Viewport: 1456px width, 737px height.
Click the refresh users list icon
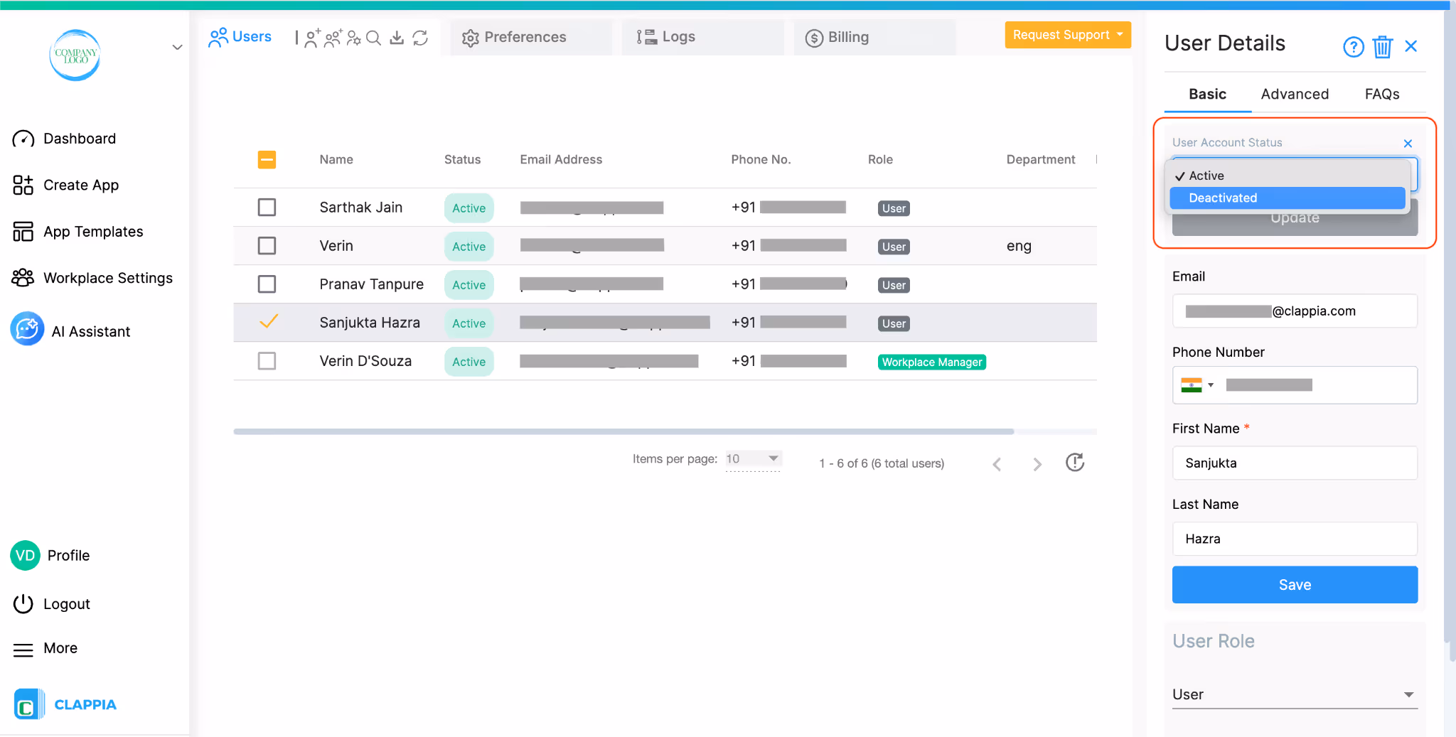pos(420,38)
